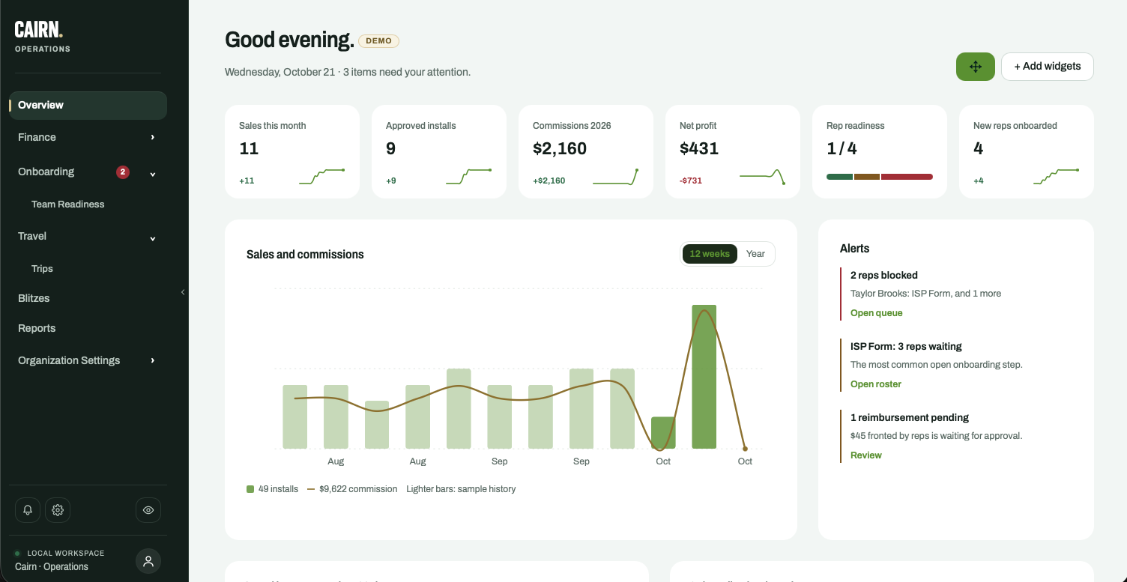Viewport: 1127px width, 582px height.
Task: Click the notifications bell icon
Action: tap(28, 510)
